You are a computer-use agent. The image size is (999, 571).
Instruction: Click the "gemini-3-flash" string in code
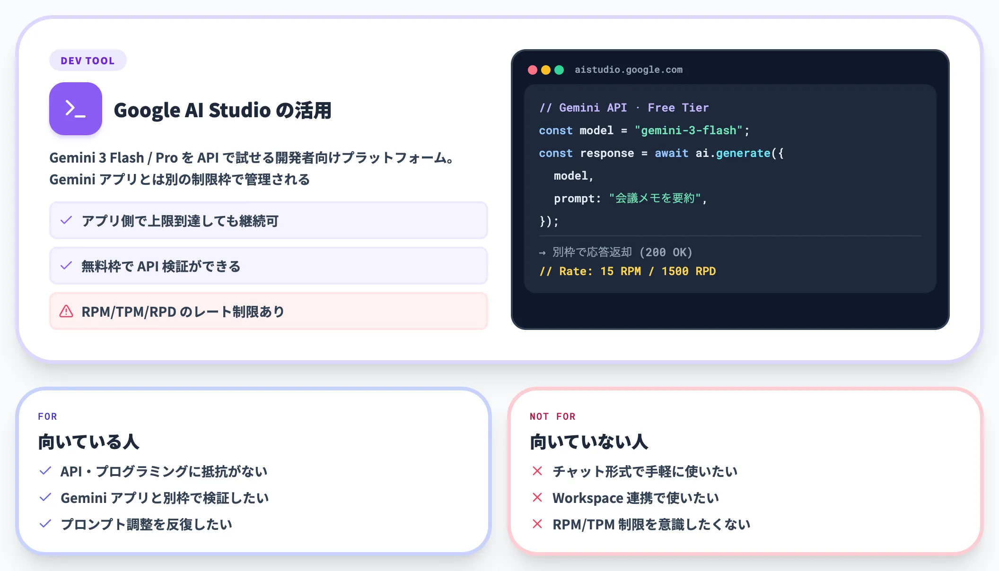(689, 130)
